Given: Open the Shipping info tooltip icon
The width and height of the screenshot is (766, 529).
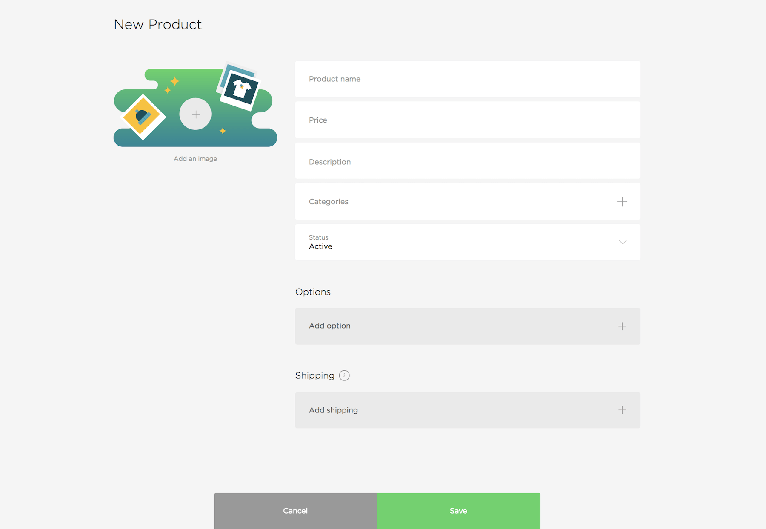Looking at the screenshot, I should 344,375.
